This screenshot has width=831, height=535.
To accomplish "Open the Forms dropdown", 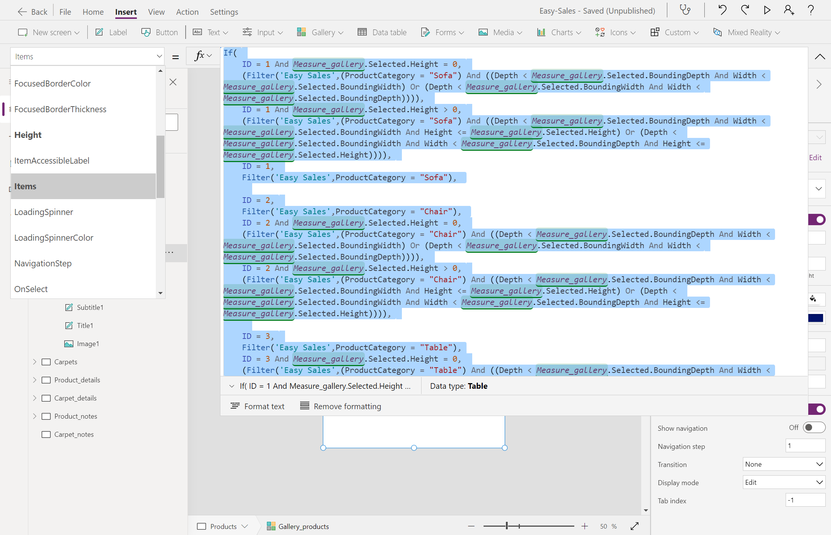I will tap(442, 32).
